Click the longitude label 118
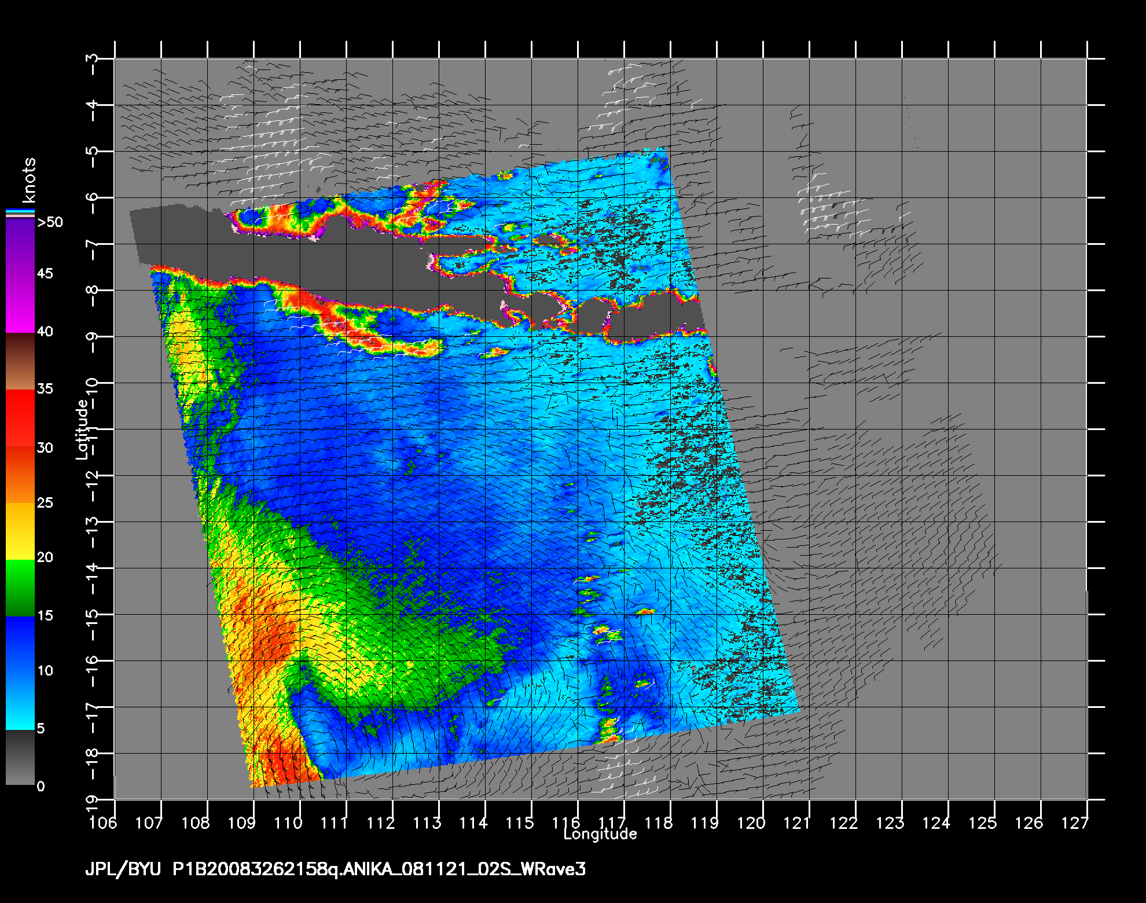This screenshot has width=1146, height=903. (659, 823)
